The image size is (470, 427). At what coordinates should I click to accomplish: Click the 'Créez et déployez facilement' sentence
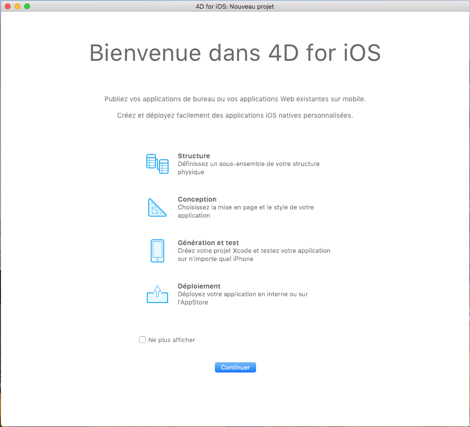click(235, 116)
